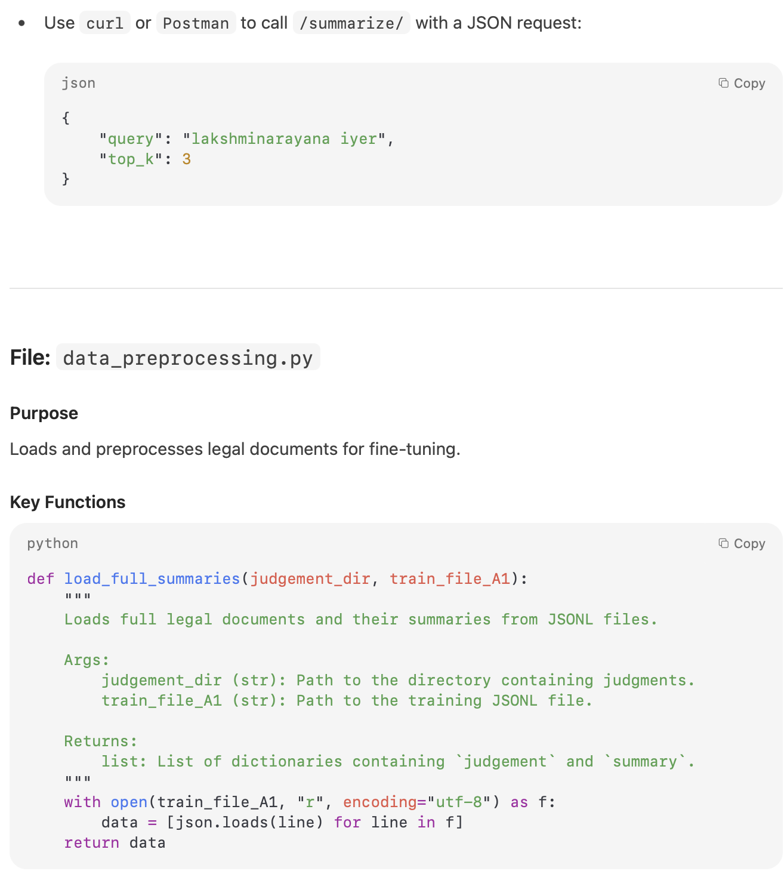The image size is (784, 874).
Task: Click the top_k value 3 in the JSON
Action: [187, 159]
